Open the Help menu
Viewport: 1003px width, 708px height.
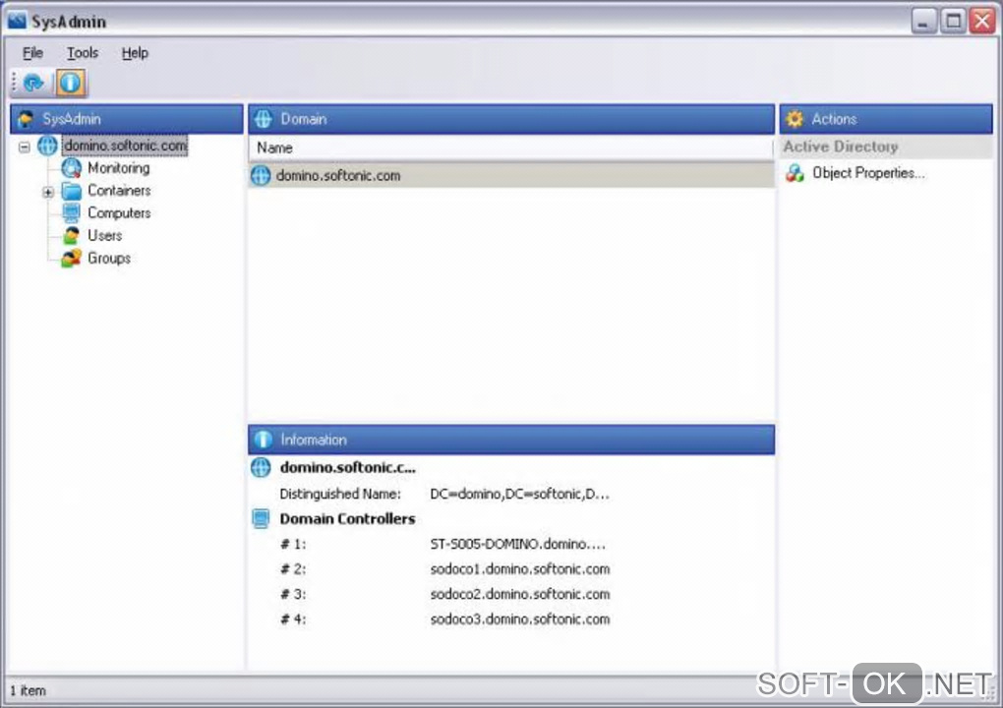(135, 53)
